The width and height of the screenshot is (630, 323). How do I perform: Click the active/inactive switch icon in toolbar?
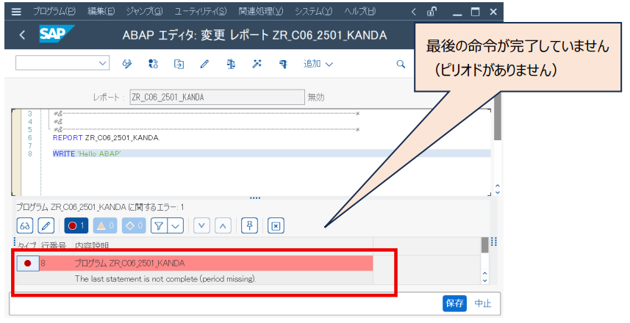coord(153,64)
